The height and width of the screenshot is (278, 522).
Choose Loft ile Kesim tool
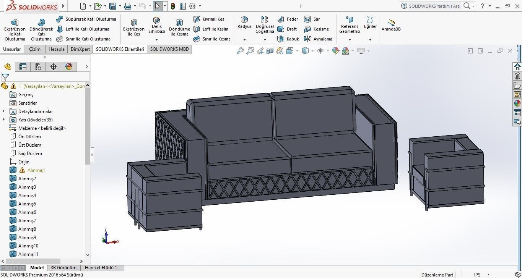(x=211, y=29)
